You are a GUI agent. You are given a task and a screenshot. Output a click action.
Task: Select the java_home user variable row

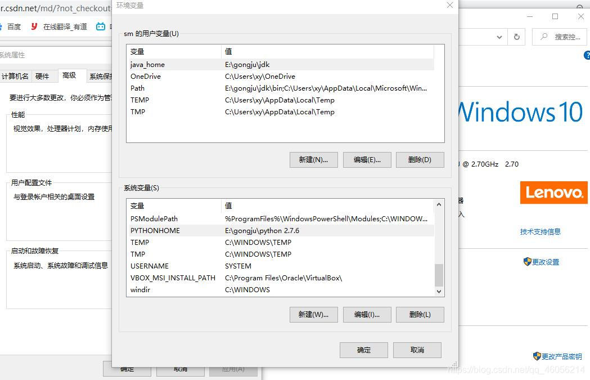(225, 64)
